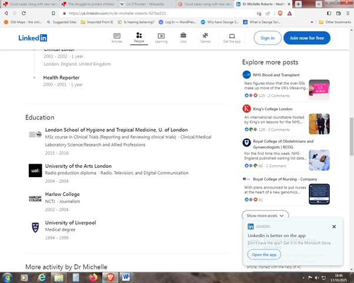Viewport: 354px width, 283px height.
Task: Open the Games navigation icon
Action: pyautogui.click(x=205, y=38)
